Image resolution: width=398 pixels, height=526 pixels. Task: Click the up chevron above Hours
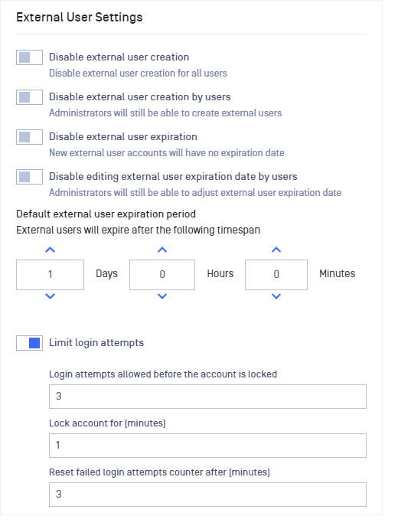(162, 250)
